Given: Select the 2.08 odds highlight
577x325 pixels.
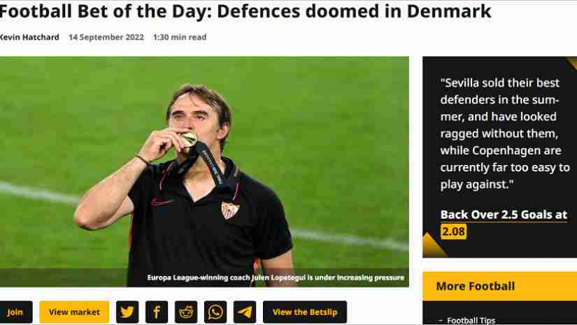Looking at the screenshot, I should coord(453,231).
